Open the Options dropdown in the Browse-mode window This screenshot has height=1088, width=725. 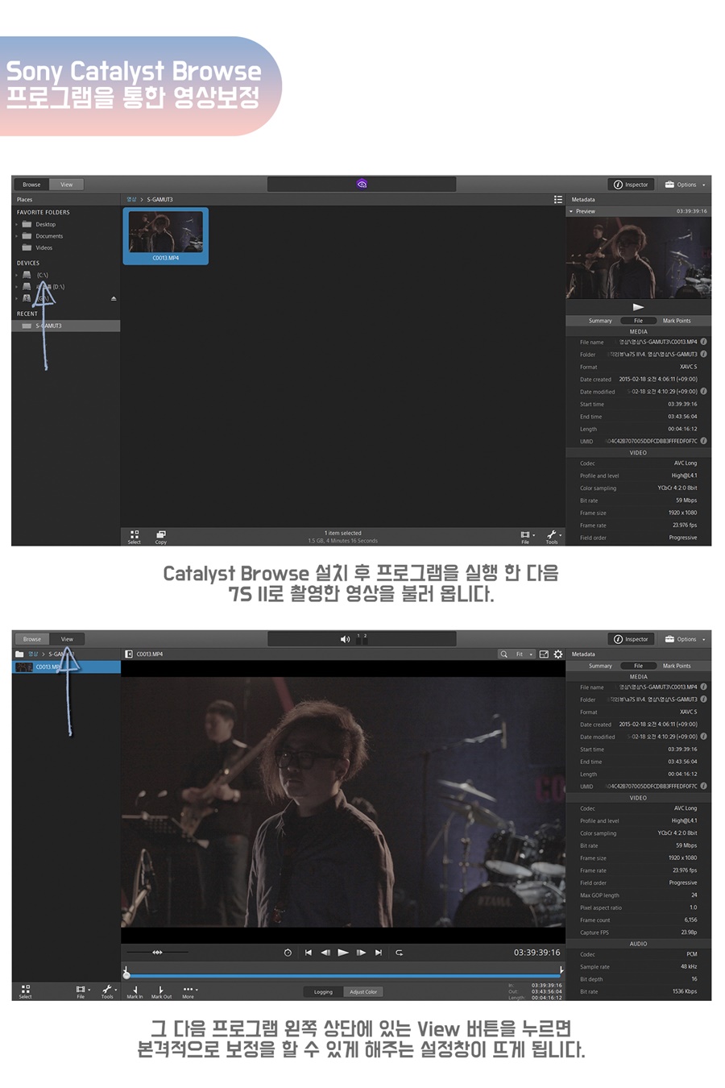coord(685,185)
